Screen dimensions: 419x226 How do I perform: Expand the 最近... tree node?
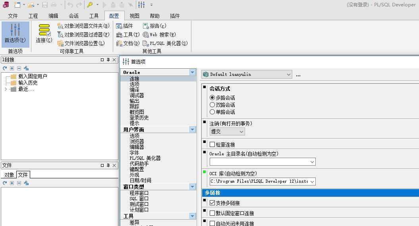(x=6, y=89)
